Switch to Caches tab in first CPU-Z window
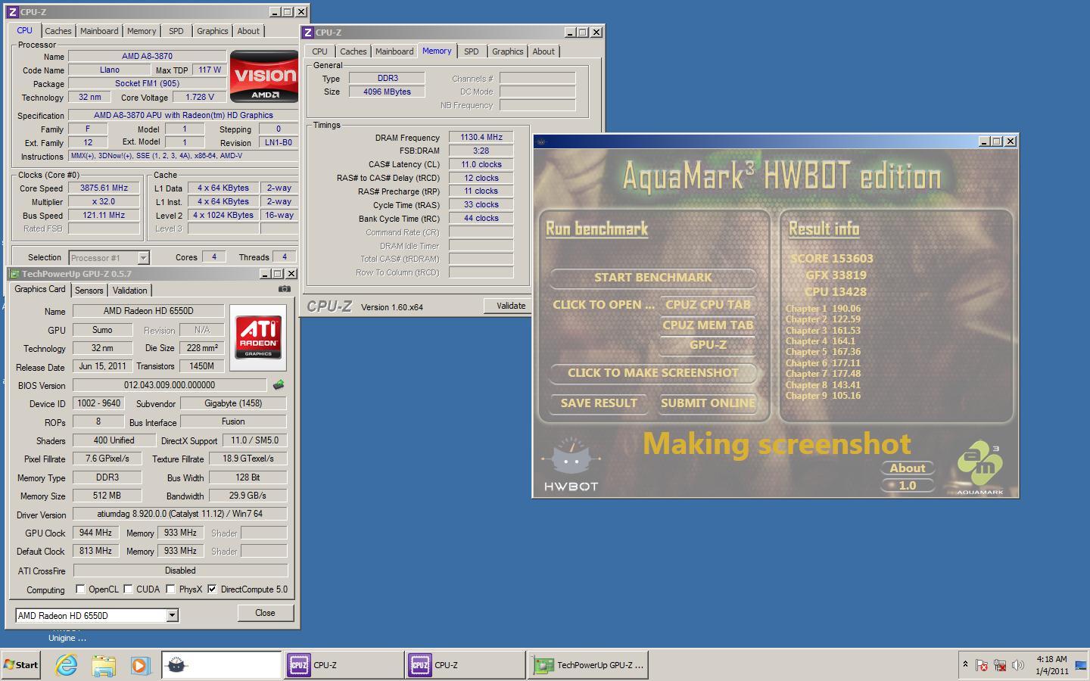1090x681 pixels. coord(58,31)
